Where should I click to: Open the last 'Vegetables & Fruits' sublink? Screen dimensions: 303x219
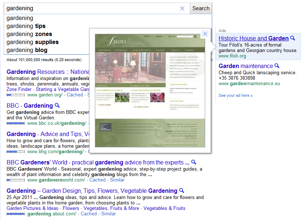point(164,208)
